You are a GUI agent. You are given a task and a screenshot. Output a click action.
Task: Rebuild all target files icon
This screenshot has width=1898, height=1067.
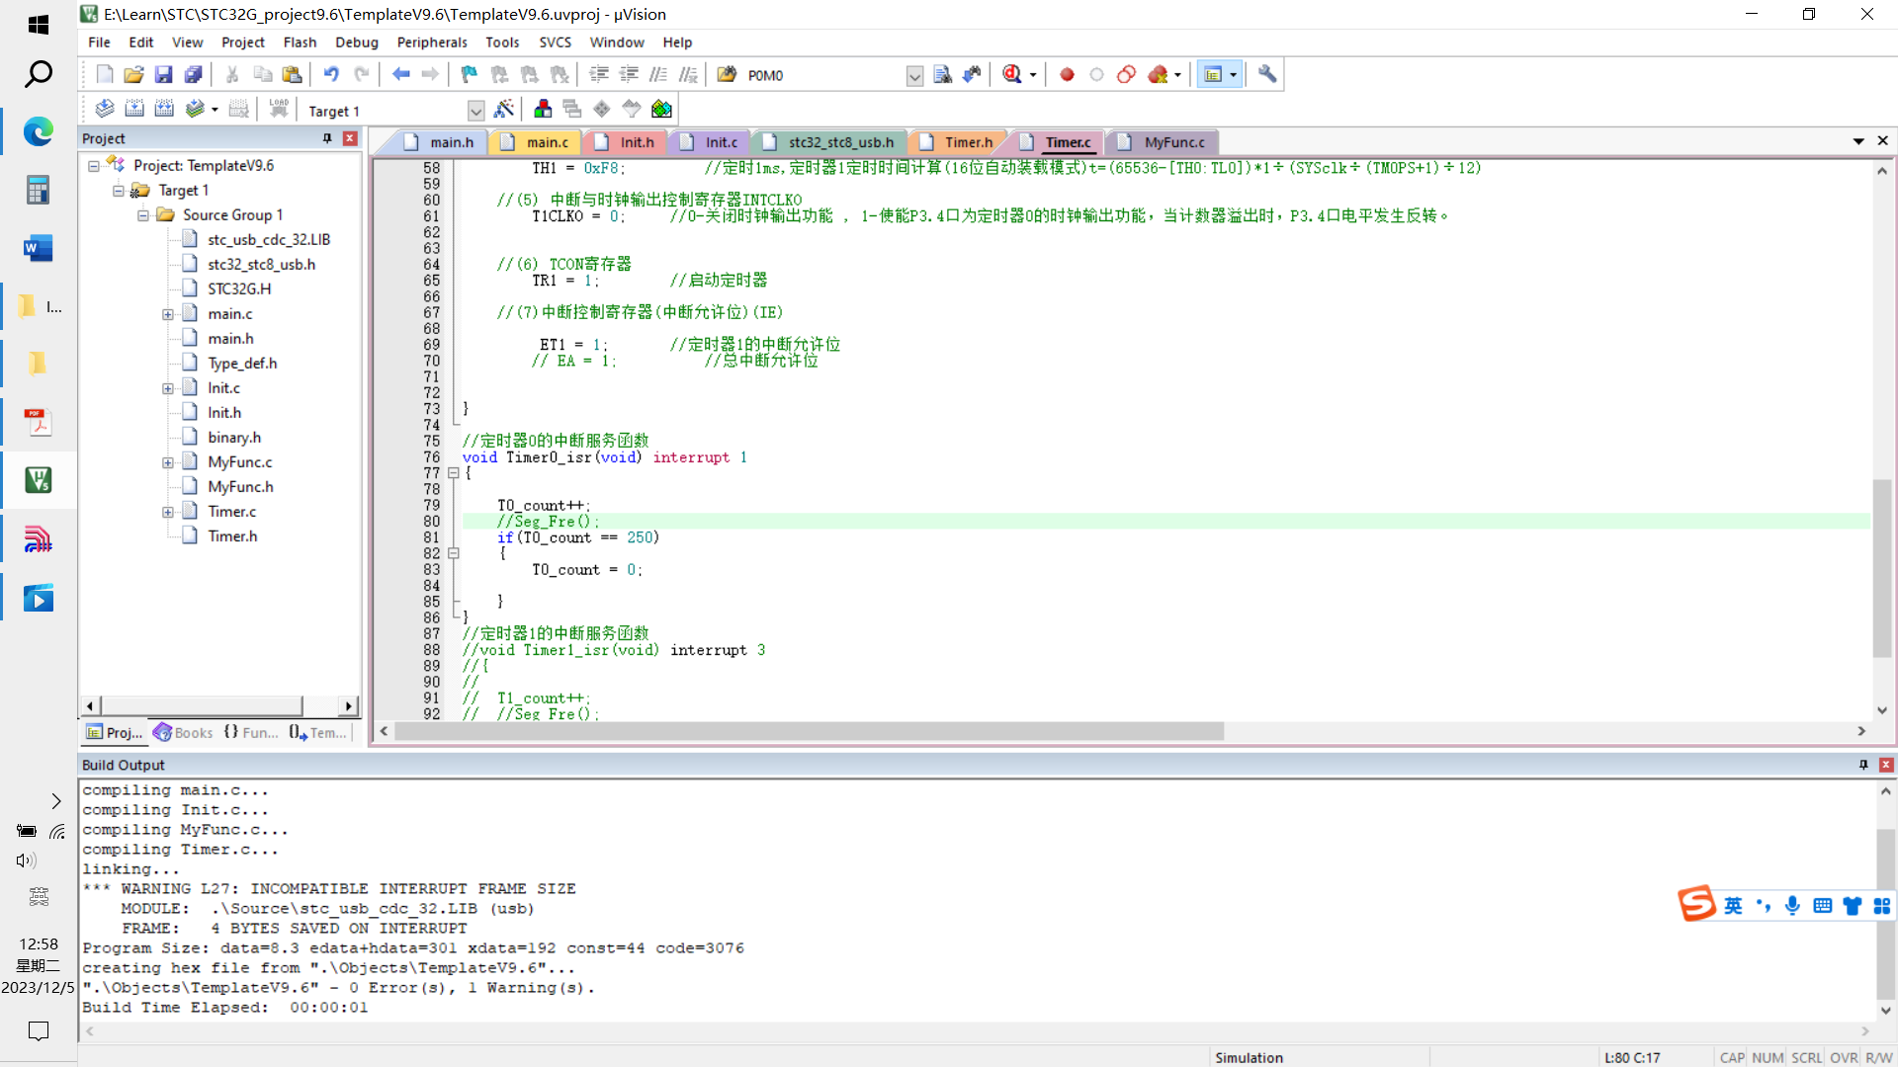coord(164,109)
